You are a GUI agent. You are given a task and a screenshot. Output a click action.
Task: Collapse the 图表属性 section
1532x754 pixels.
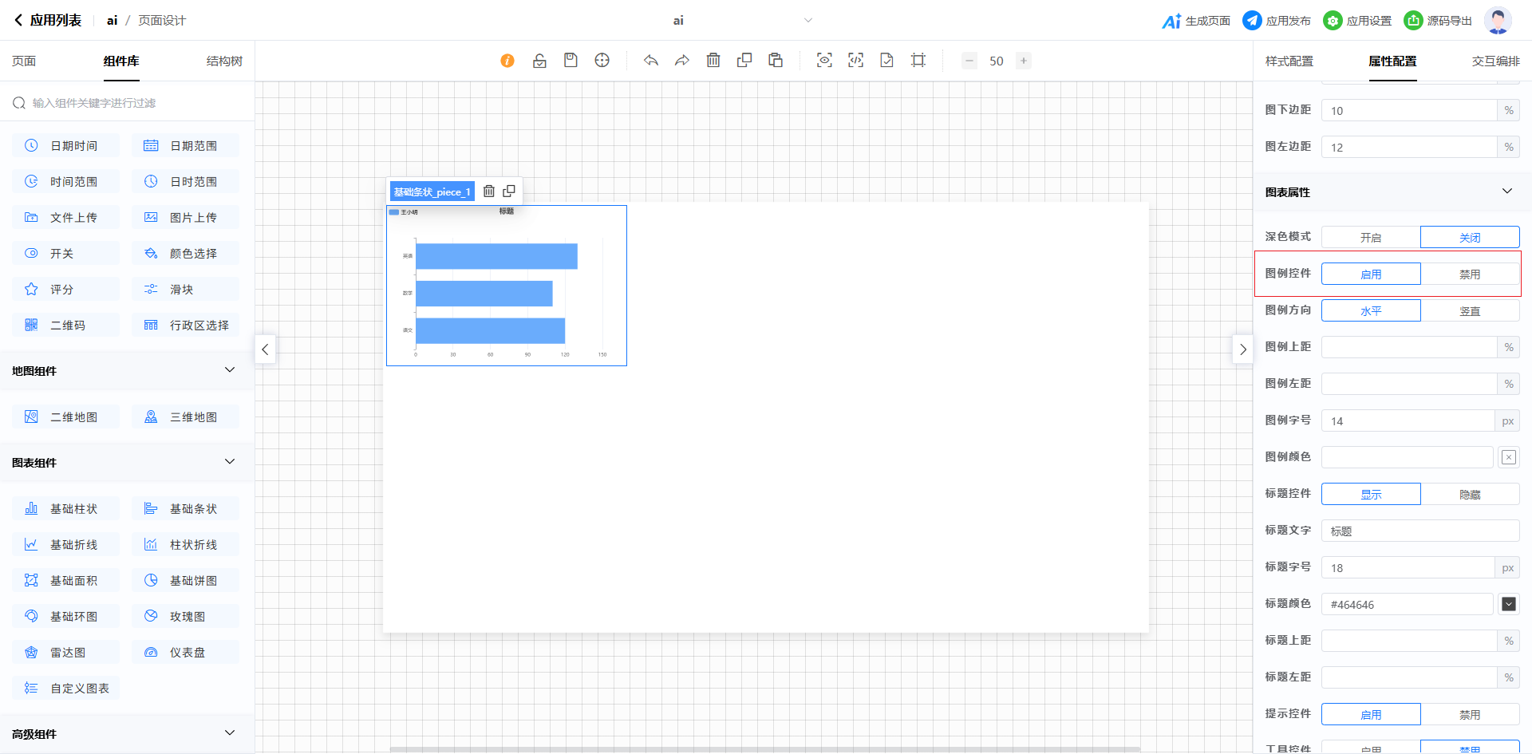point(1506,191)
